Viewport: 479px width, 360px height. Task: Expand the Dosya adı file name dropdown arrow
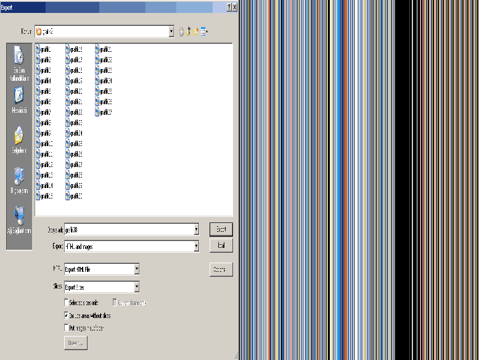point(196,229)
